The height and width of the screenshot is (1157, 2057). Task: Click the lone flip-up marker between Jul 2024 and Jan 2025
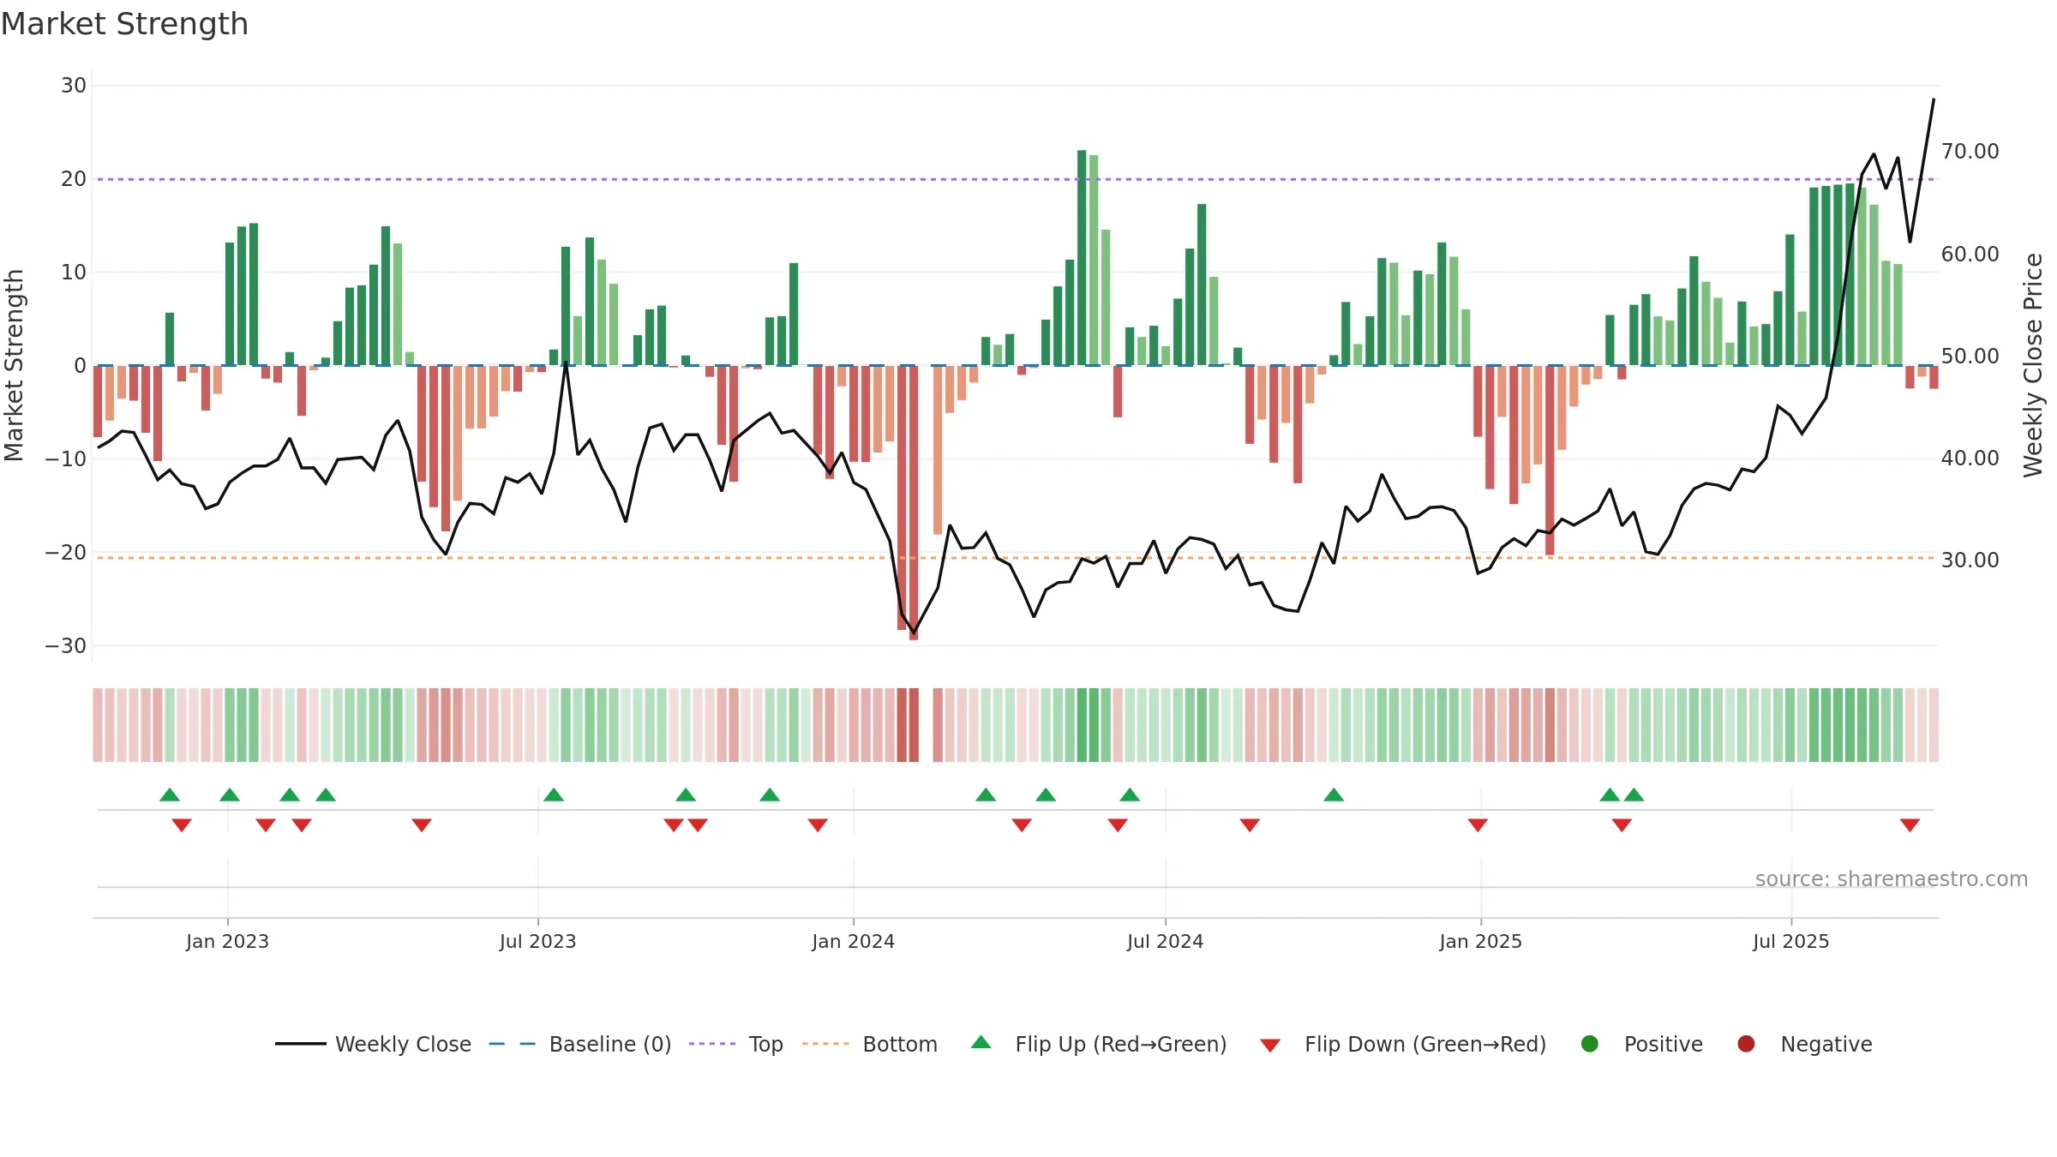(1334, 794)
